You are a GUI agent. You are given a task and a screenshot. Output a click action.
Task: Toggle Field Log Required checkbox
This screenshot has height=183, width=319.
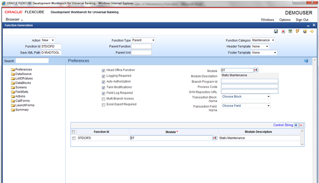[x=103, y=93]
